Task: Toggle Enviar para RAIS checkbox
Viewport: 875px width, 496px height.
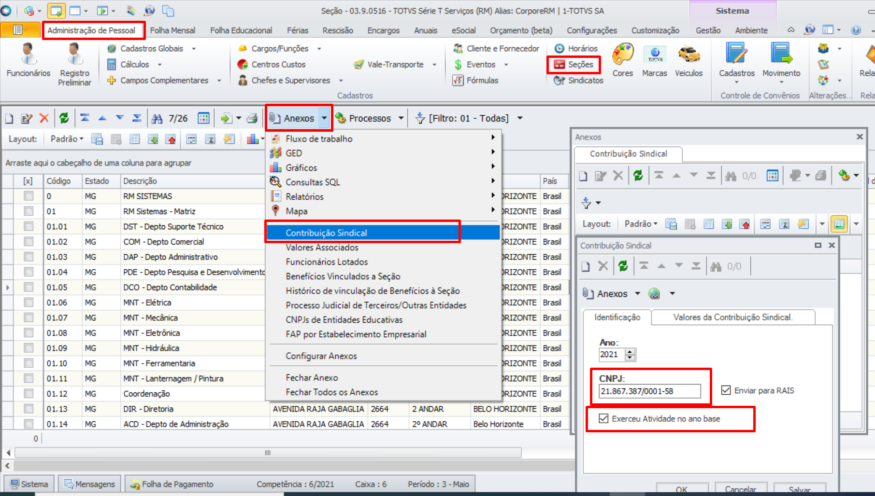Action: [x=726, y=390]
